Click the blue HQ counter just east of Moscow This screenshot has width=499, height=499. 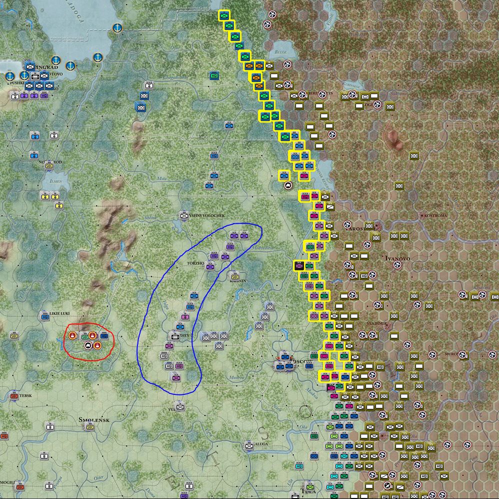[x=309, y=366]
